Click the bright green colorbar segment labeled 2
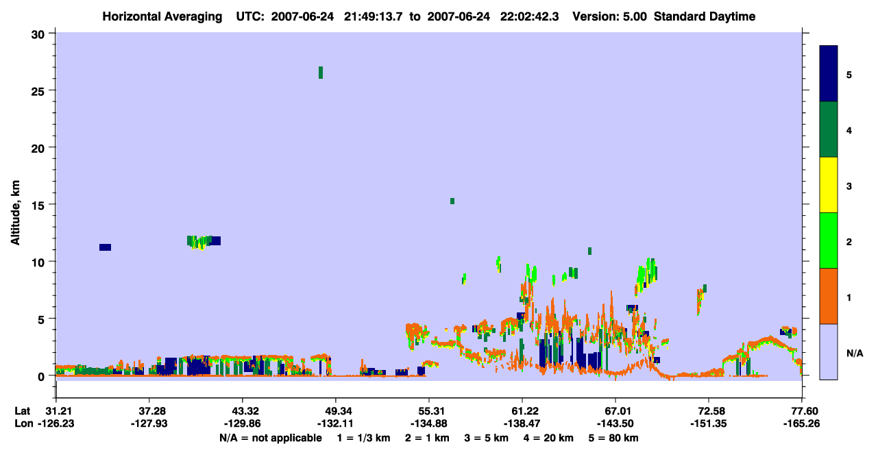The height and width of the screenshot is (457, 891). click(x=829, y=240)
